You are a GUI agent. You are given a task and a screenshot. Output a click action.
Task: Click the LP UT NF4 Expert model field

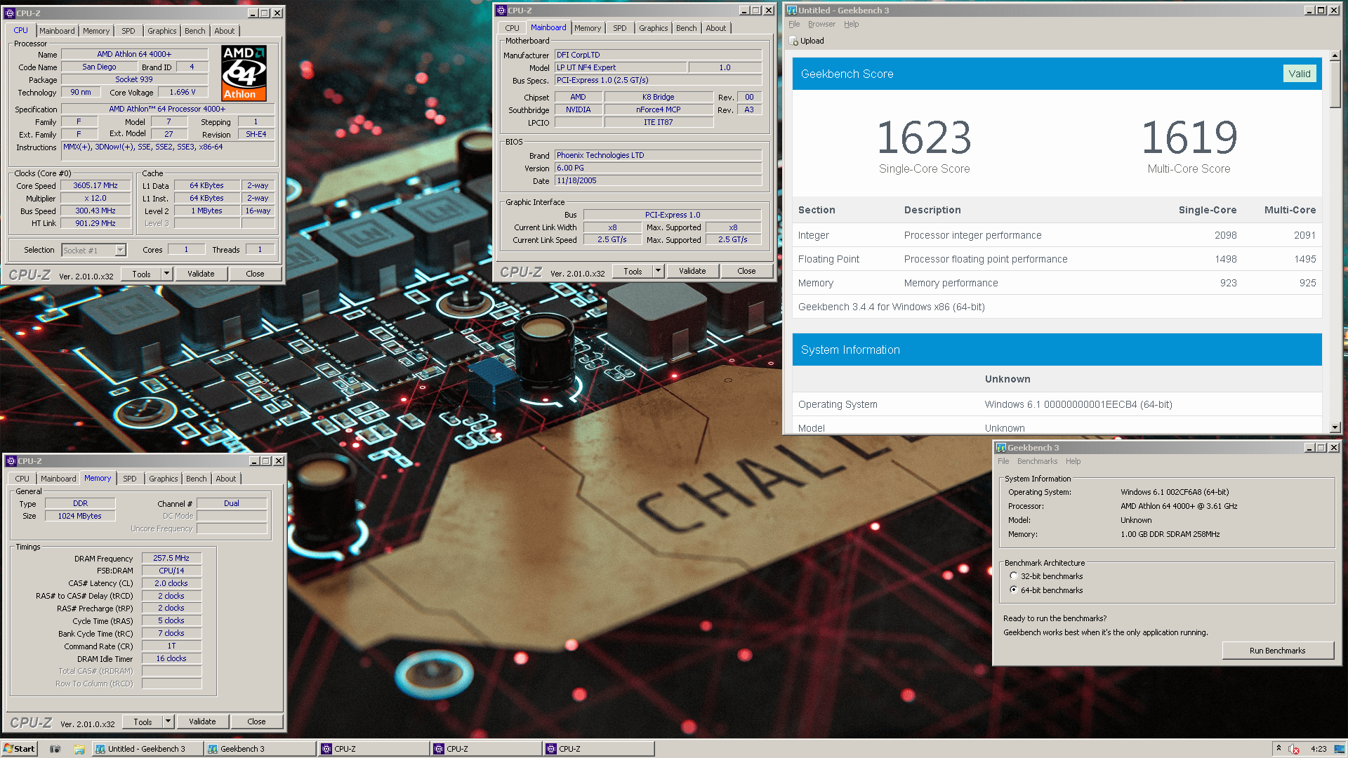tap(621, 67)
